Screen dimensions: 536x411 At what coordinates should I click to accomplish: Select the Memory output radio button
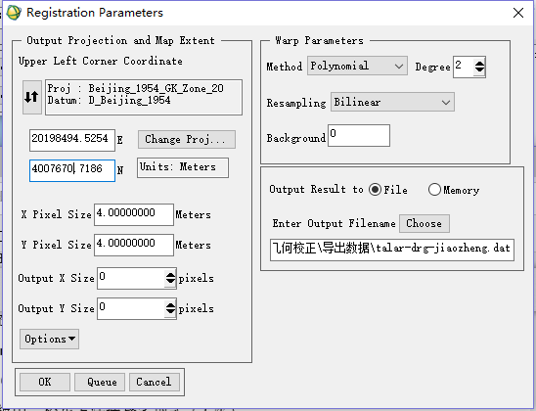click(x=434, y=190)
